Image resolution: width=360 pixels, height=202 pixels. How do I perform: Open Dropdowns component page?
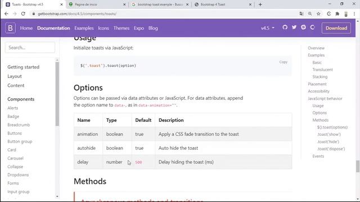click(18, 175)
